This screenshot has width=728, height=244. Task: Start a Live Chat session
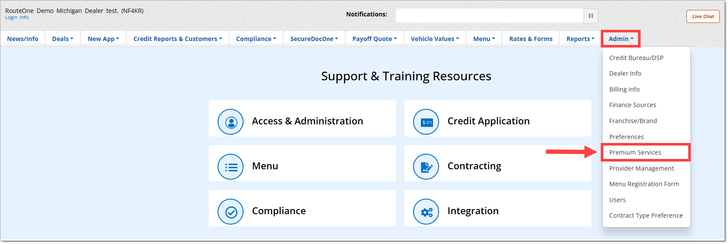click(703, 16)
